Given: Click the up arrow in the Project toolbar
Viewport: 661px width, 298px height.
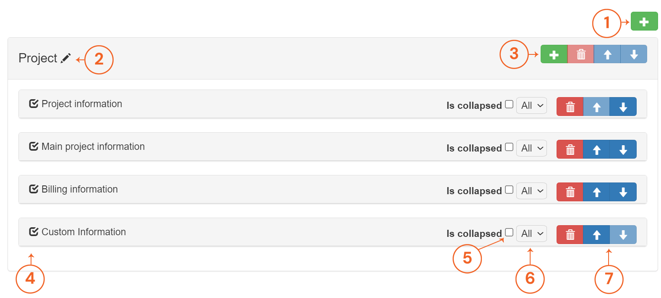Looking at the screenshot, I should click(607, 54).
